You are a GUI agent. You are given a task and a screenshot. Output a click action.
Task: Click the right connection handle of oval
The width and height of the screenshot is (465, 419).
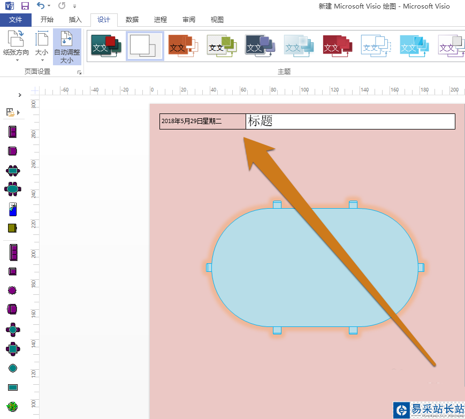(421, 268)
